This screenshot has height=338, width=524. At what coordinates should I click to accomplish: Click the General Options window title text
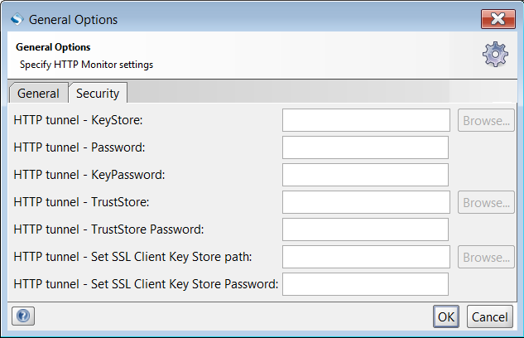(74, 19)
